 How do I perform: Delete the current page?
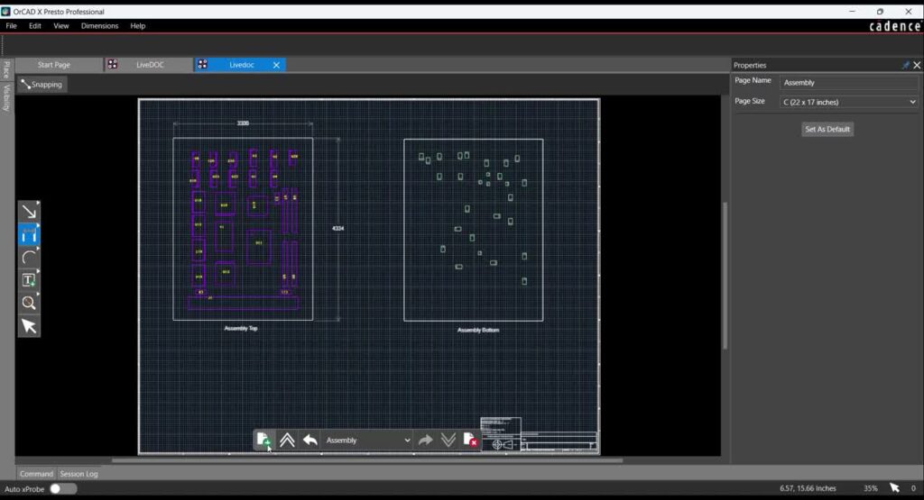click(470, 440)
